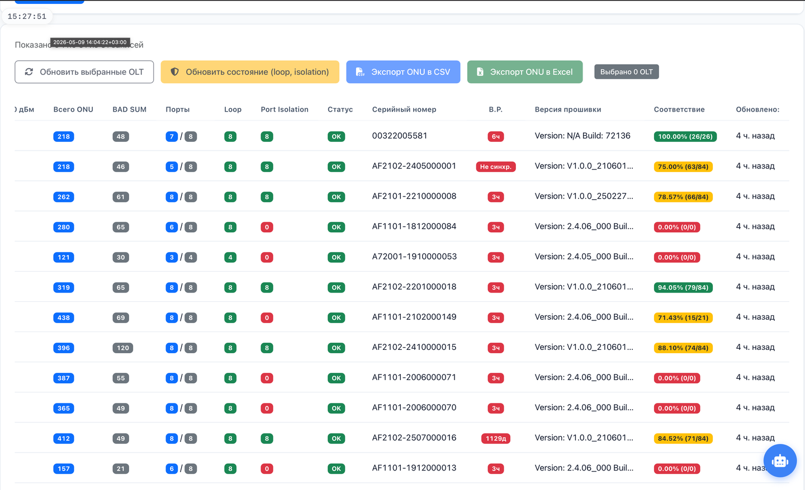Screen dimensions: 805x490
Task: Click the Экспорт ONU в Excel button
Action: point(525,72)
